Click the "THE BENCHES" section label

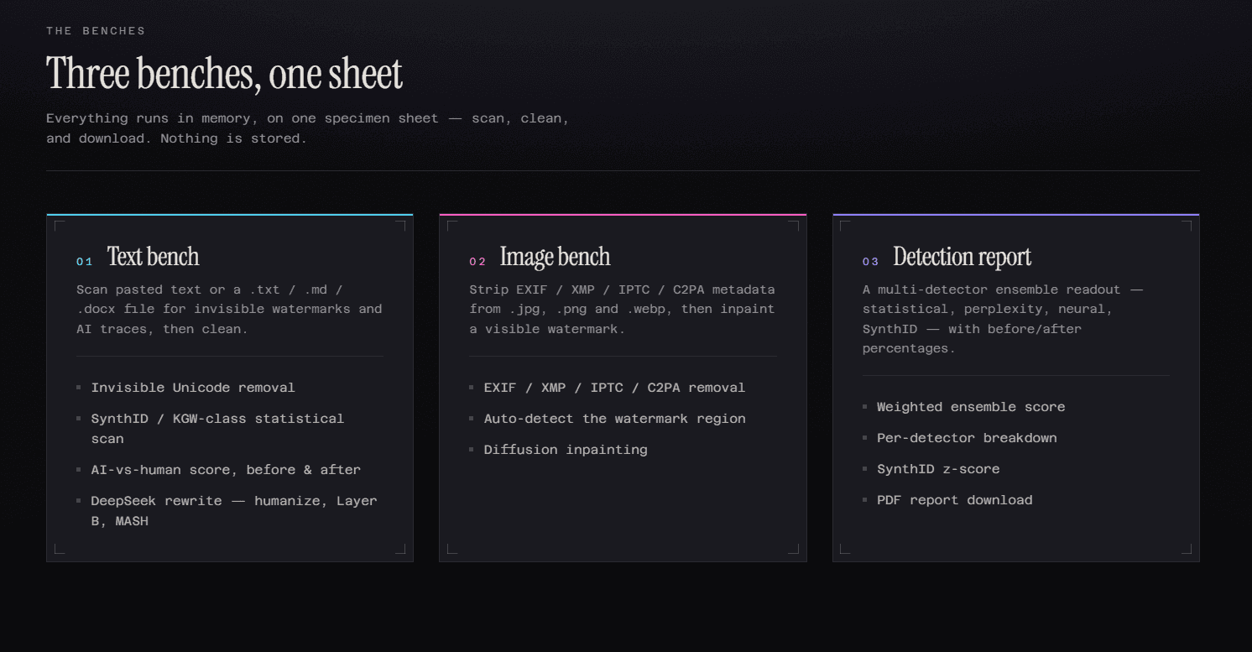[96, 31]
